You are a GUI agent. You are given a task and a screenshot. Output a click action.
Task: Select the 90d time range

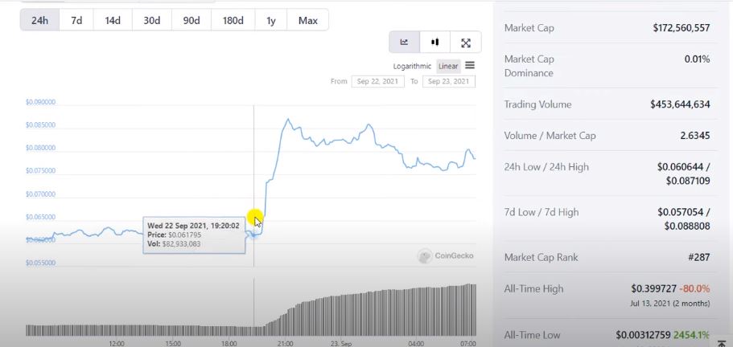pyautogui.click(x=191, y=21)
